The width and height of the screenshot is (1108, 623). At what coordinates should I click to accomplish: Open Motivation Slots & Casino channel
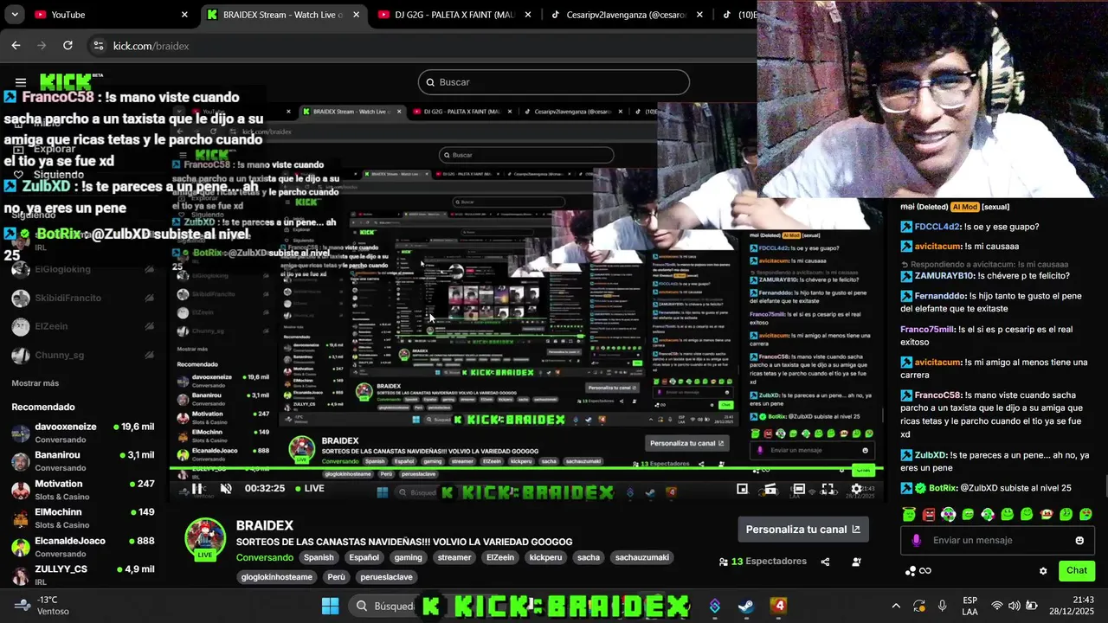pyautogui.click(x=82, y=490)
